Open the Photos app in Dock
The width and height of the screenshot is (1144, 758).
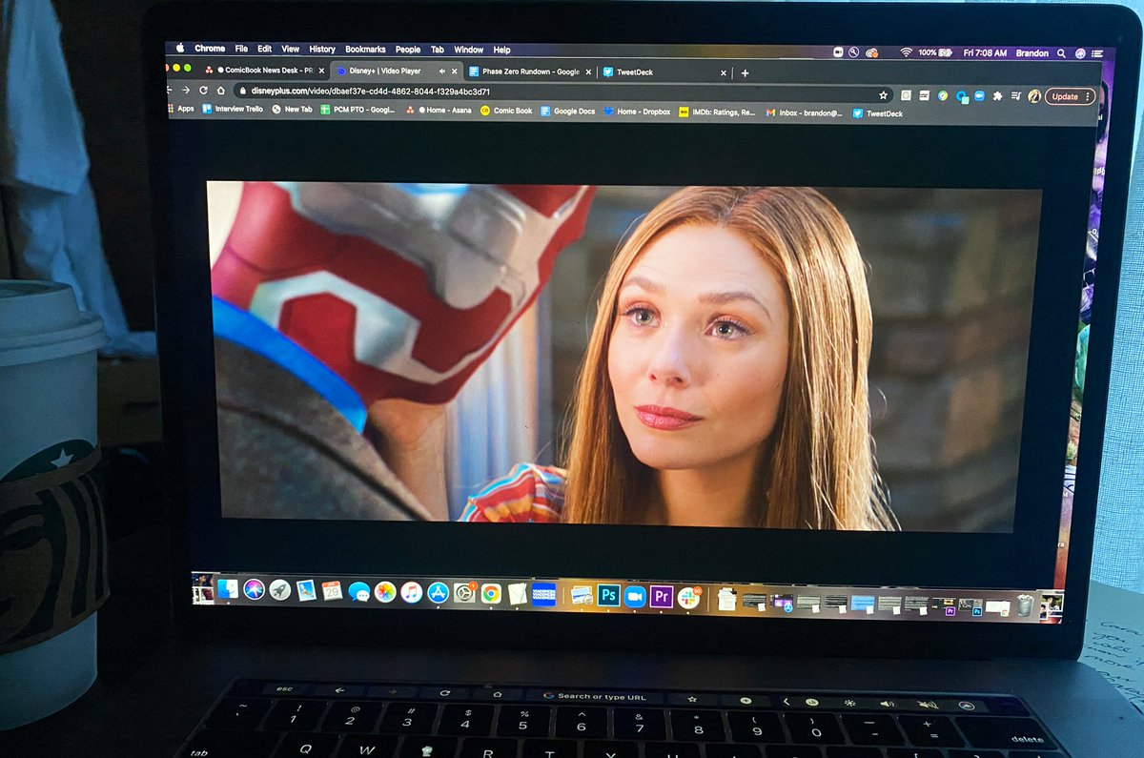point(385,592)
